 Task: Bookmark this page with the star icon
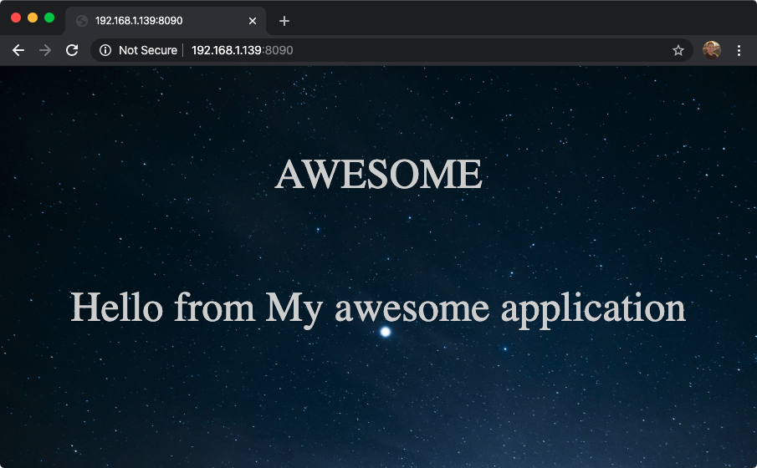click(678, 50)
